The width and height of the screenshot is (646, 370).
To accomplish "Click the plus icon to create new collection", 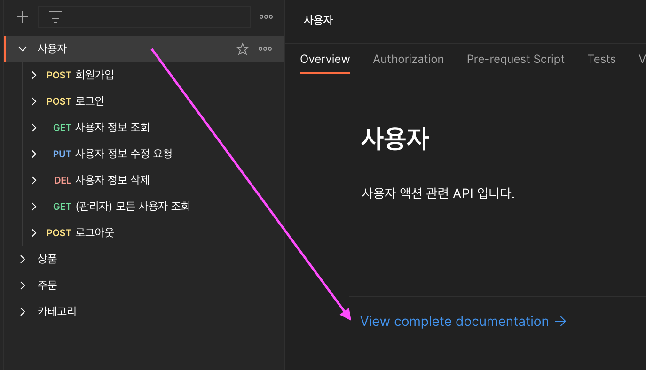I will point(23,17).
